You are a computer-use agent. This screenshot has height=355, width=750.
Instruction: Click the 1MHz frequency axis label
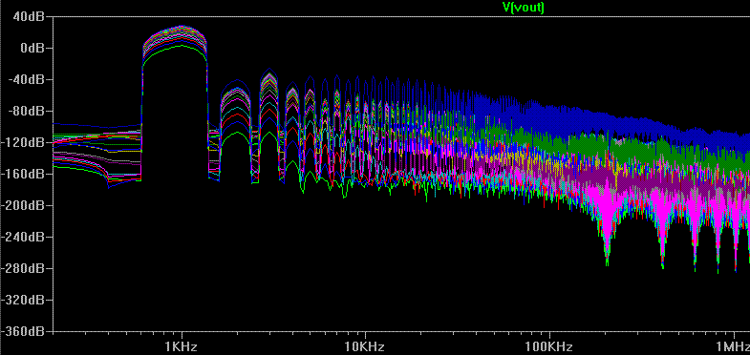[733, 346]
